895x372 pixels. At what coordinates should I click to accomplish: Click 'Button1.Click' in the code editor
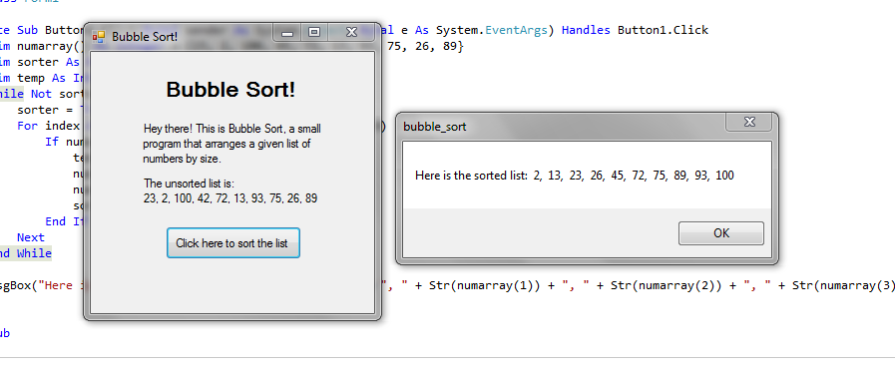pyautogui.click(x=663, y=30)
